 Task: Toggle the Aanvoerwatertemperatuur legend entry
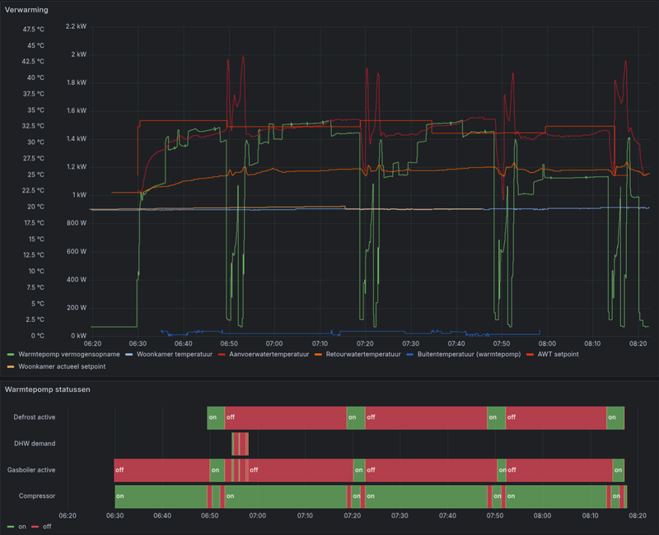click(269, 354)
